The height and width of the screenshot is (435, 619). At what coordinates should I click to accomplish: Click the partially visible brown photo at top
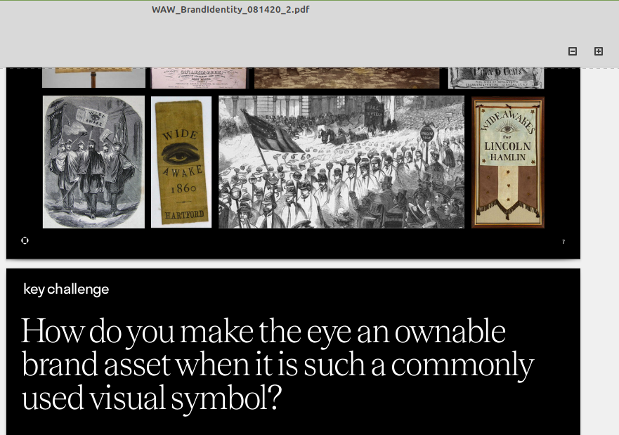coord(346,78)
